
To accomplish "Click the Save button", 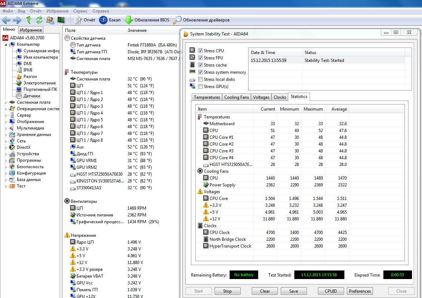I will [x=294, y=291].
